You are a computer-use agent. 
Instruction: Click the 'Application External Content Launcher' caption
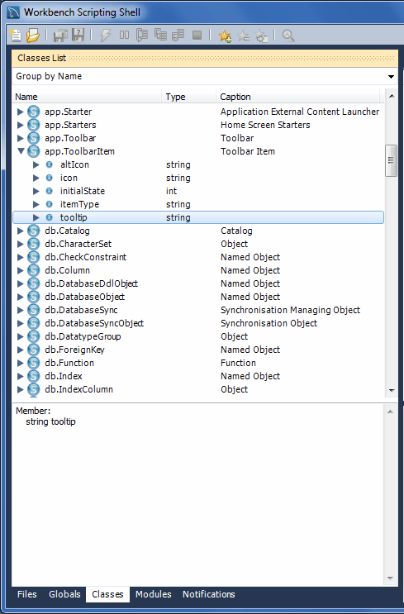[x=299, y=112]
